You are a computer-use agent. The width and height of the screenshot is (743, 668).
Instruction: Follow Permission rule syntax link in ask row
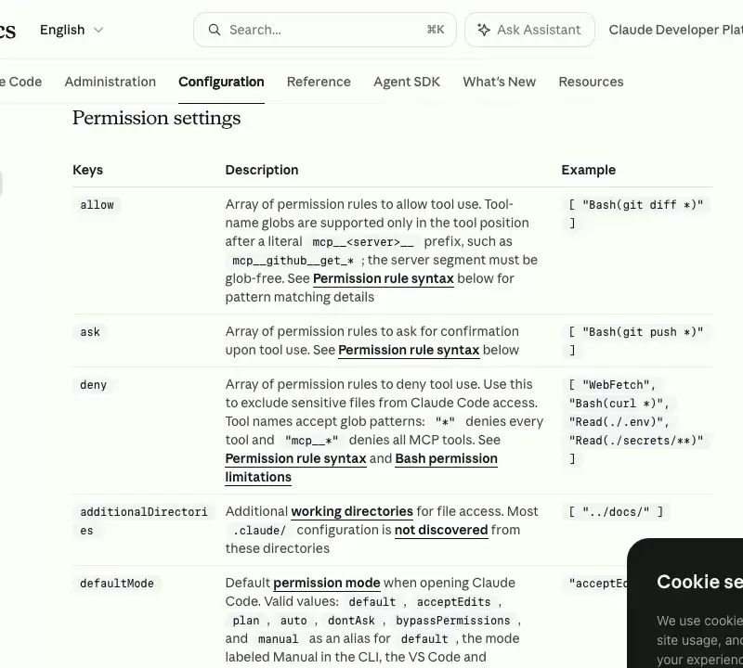point(409,350)
